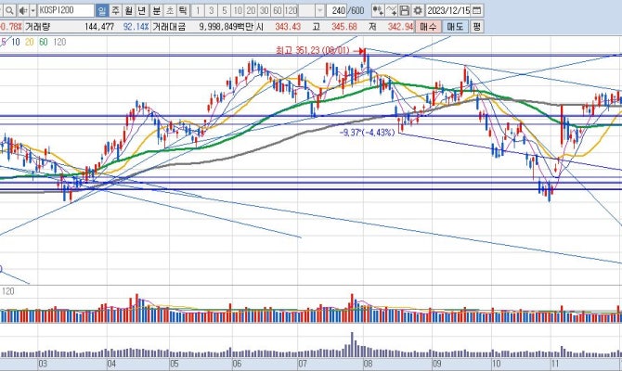This screenshot has height=371, width=622.
Task: Select the 60 interval tab
Action: (277, 11)
